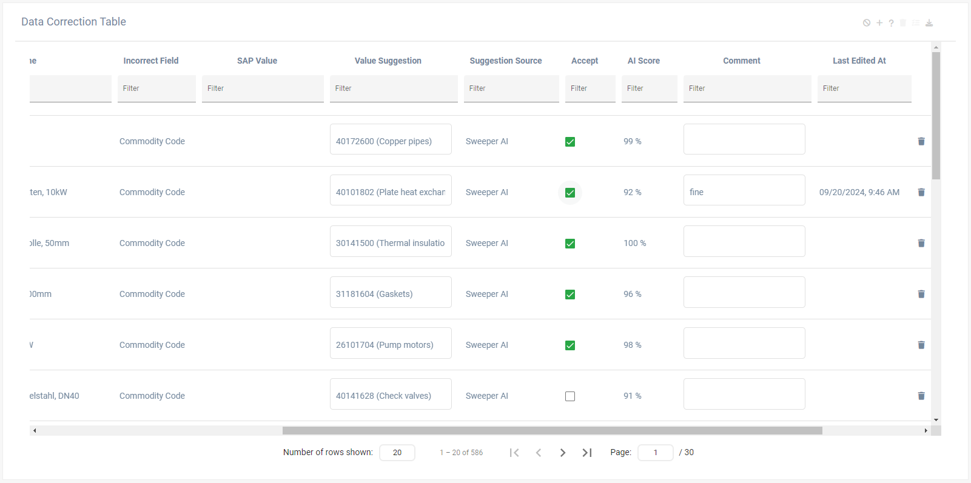971x483 pixels.
Task: Check Accept for the Check valves row
Action: click(x=570, y=396)
